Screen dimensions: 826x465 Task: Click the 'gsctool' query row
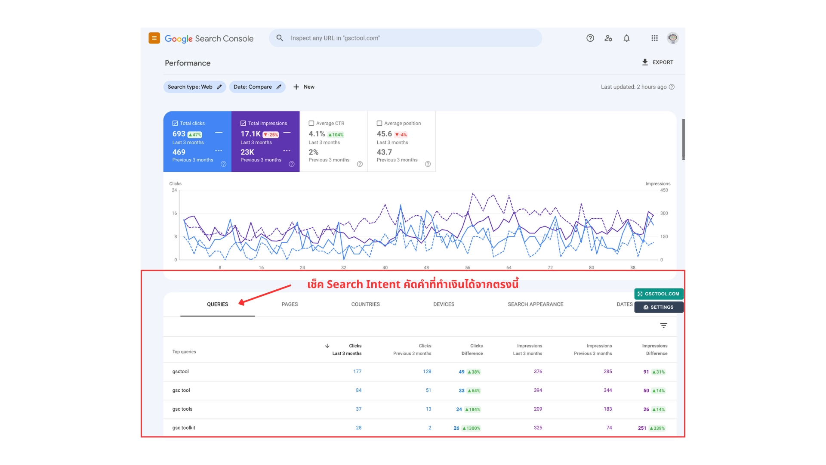[x=420, y=372]
